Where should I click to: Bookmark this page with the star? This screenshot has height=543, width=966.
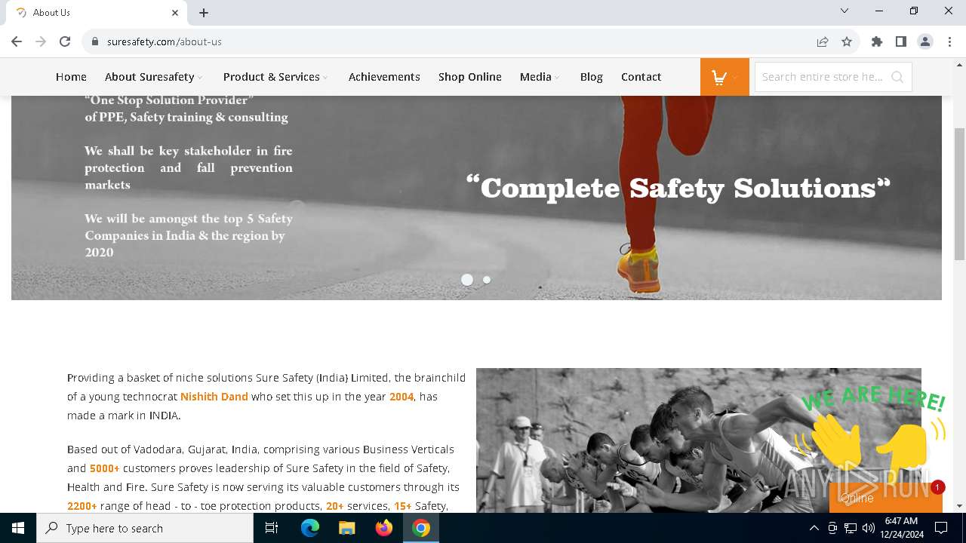(x=847, y=41)
